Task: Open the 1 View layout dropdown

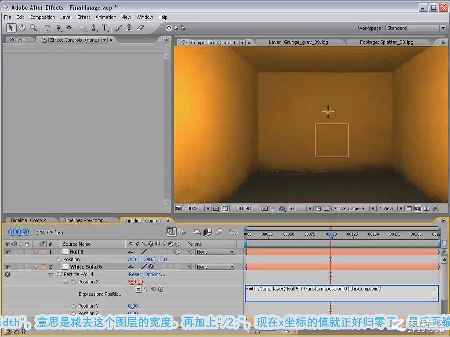Action: [391, 208]
